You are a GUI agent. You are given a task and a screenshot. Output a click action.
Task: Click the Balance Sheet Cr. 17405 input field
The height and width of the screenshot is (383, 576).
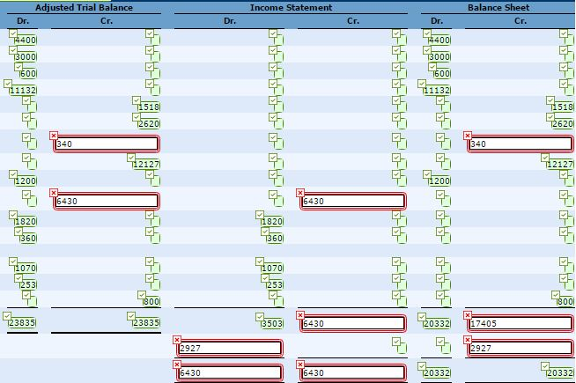point(521,323)
